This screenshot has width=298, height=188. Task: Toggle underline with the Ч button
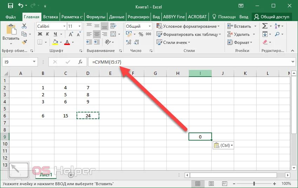click(55, 34)
